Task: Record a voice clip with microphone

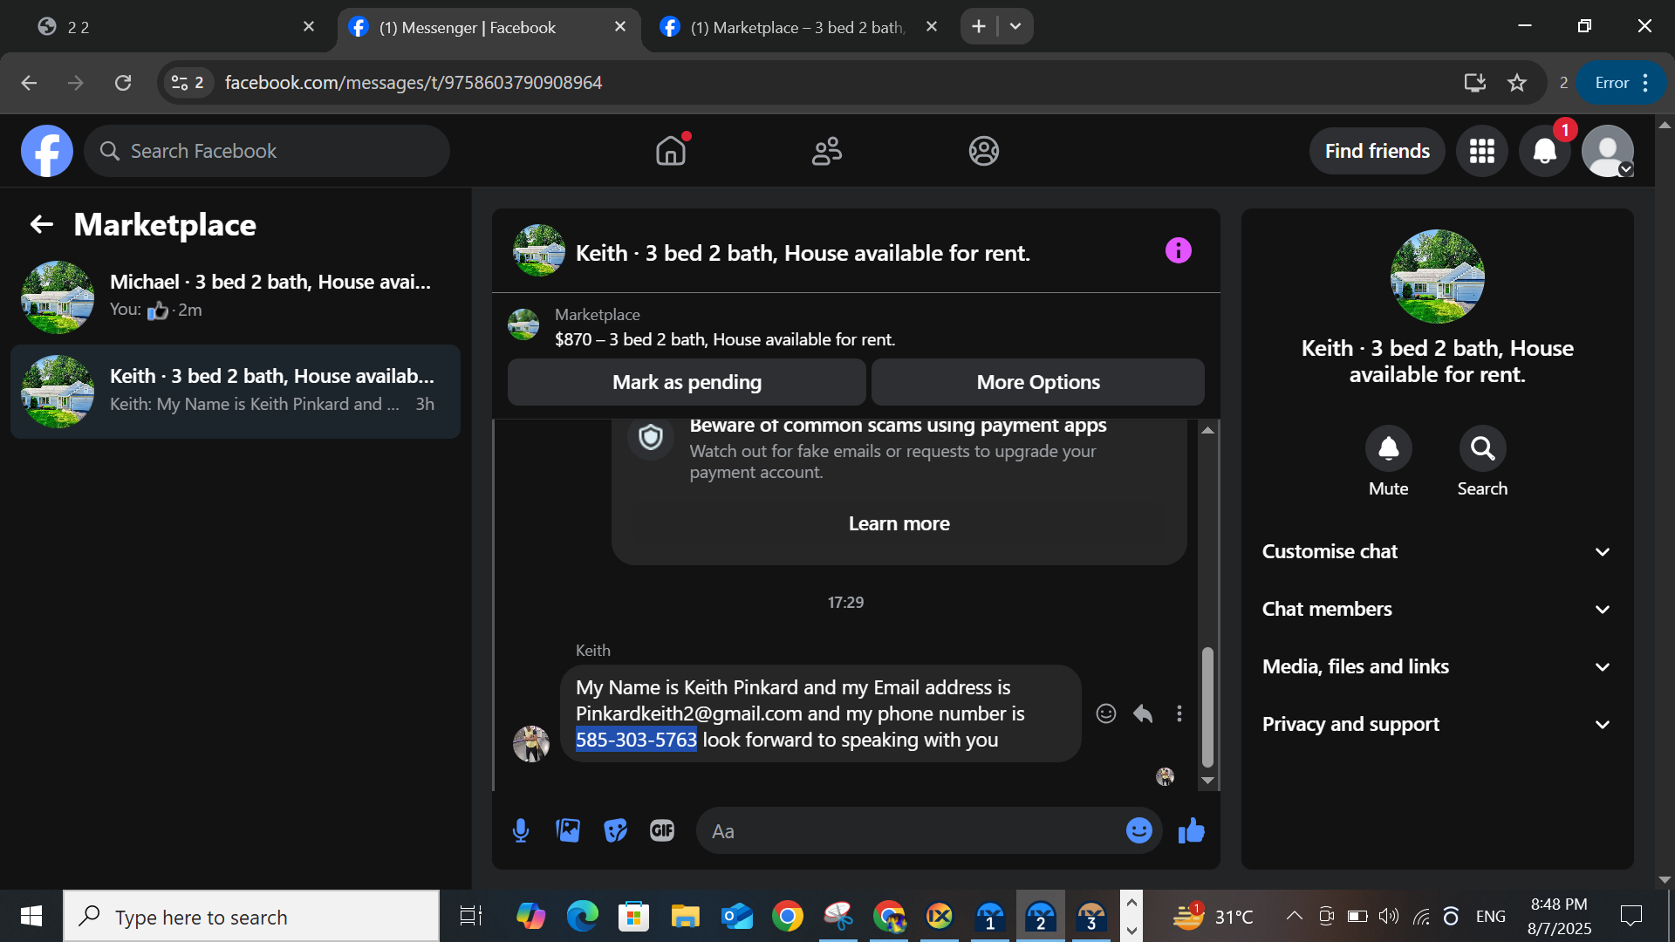Action: (x=521, y=830)
